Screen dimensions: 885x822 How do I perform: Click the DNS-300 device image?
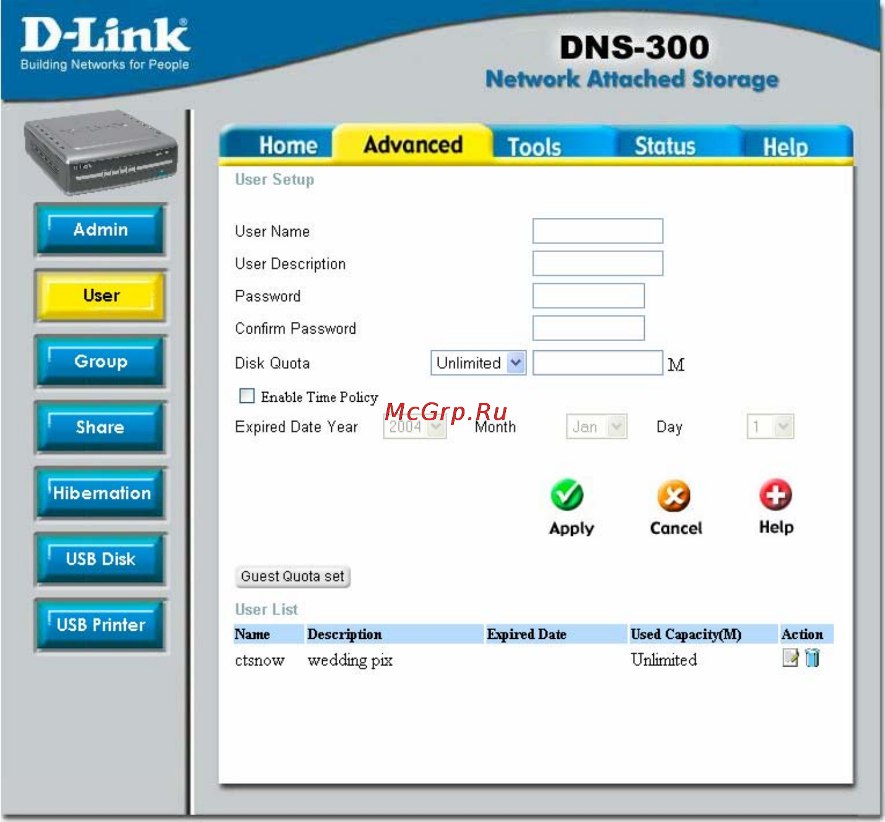tap(101, 152)
